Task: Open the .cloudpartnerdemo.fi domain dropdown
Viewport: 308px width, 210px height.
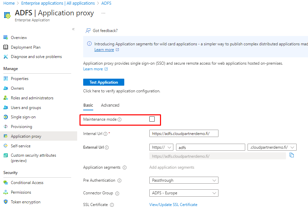Action: (x=272, y=147)
